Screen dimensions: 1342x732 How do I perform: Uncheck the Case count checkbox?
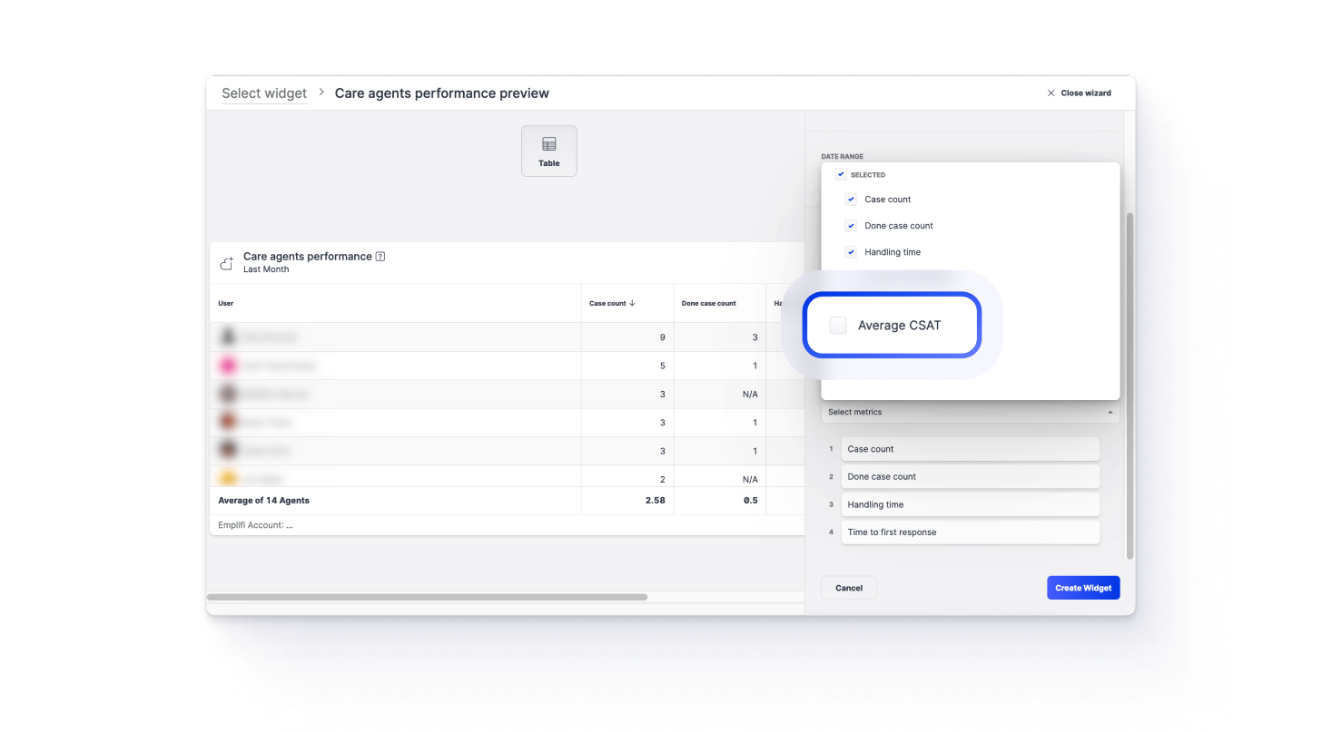[x=851, y=200]
